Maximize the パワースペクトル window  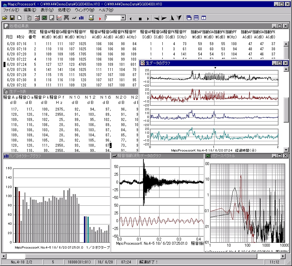click(x=279, y=156)
